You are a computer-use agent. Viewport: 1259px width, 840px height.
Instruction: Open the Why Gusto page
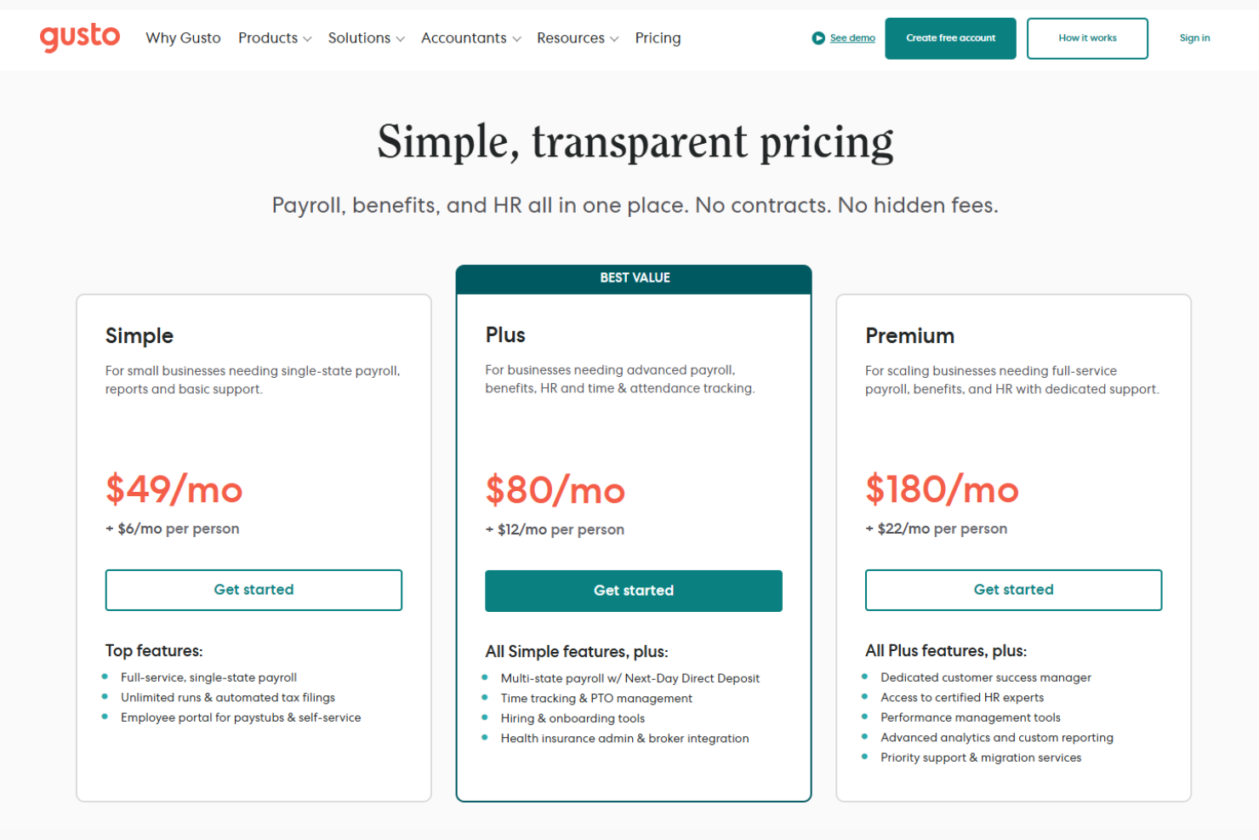point(183,37)
